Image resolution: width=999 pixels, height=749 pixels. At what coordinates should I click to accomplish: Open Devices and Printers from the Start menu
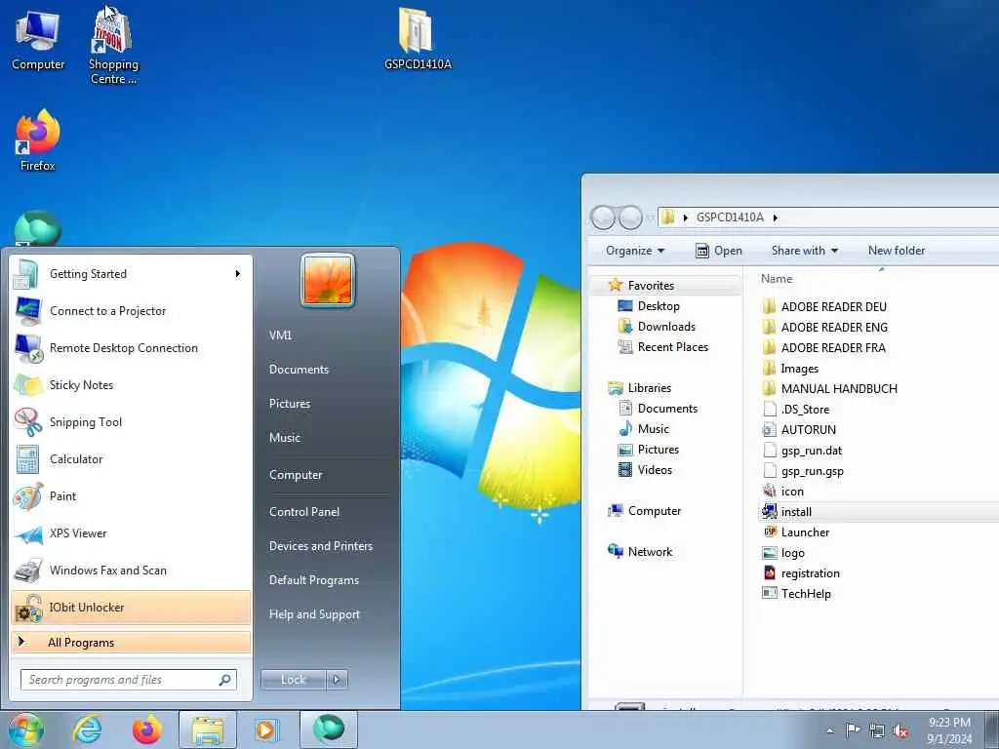[320, 546]
